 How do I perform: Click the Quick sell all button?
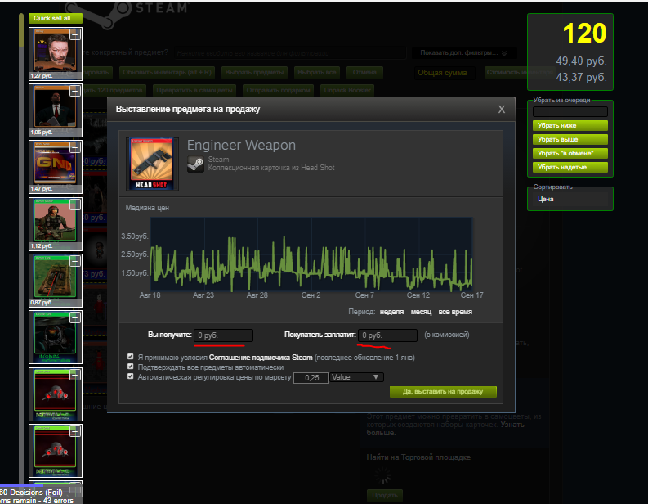[x=56, y=18]
